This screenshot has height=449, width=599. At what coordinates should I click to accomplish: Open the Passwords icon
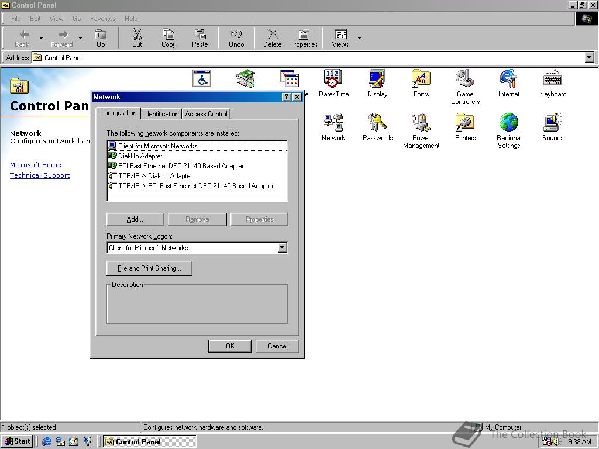tap(377, 127)
